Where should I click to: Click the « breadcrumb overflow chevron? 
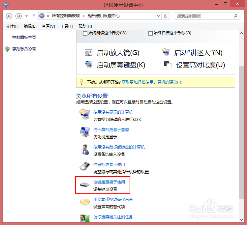click(x=48, y=16)
